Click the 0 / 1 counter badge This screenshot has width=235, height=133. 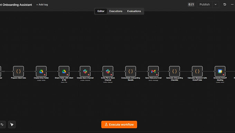(191, 4)
